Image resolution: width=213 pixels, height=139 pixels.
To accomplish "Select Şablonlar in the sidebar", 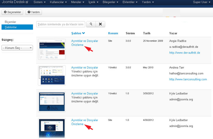I will (x=17, y=27).
